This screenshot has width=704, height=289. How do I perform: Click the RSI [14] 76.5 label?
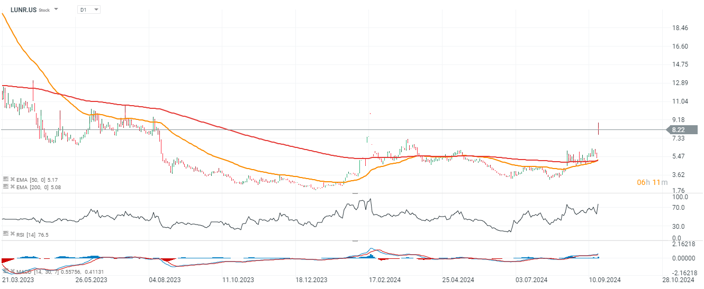click(32, 234)
